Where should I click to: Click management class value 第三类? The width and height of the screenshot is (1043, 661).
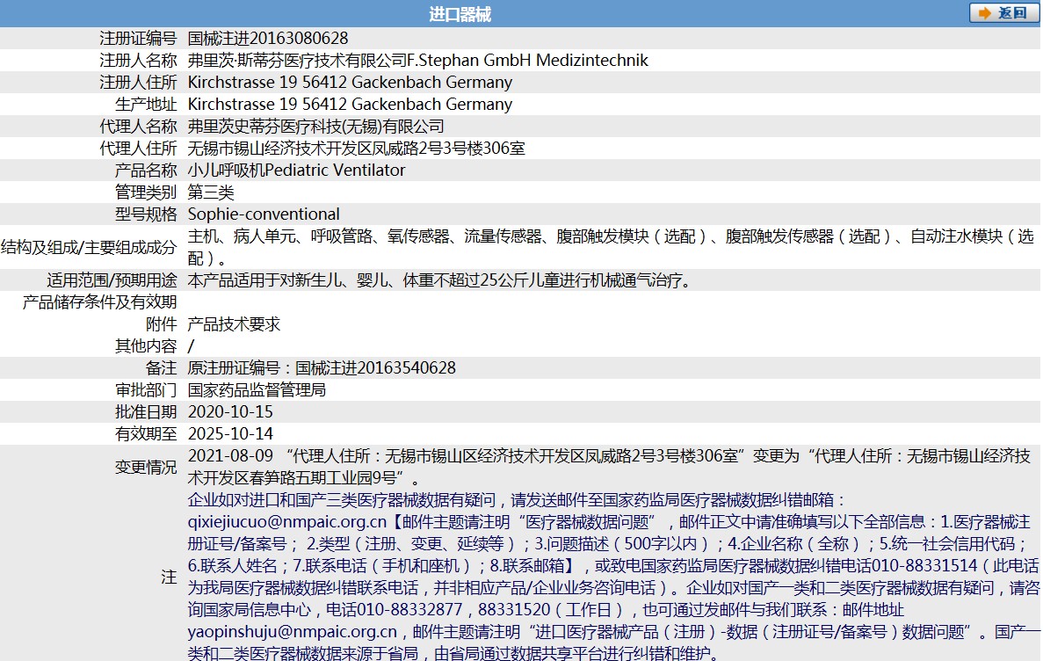coord(211,192)
